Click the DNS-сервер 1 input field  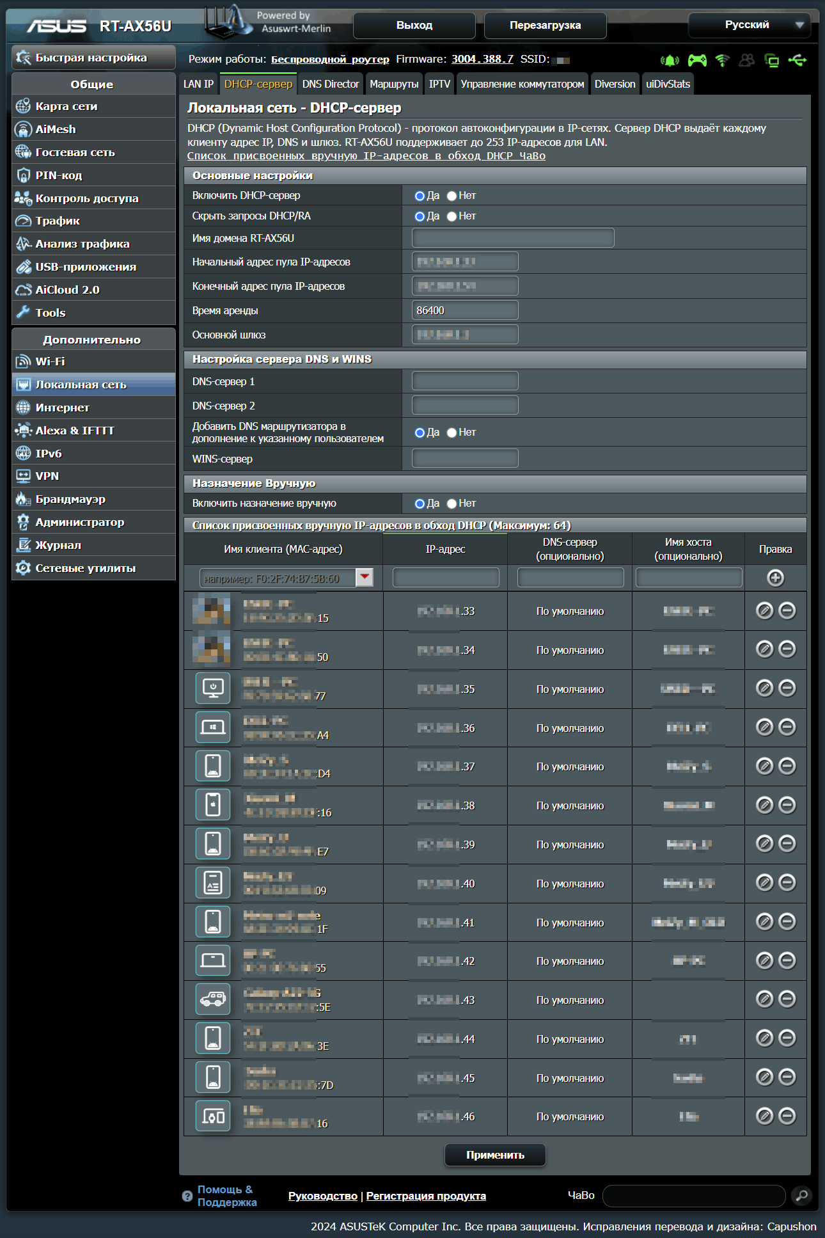(465, 381)
